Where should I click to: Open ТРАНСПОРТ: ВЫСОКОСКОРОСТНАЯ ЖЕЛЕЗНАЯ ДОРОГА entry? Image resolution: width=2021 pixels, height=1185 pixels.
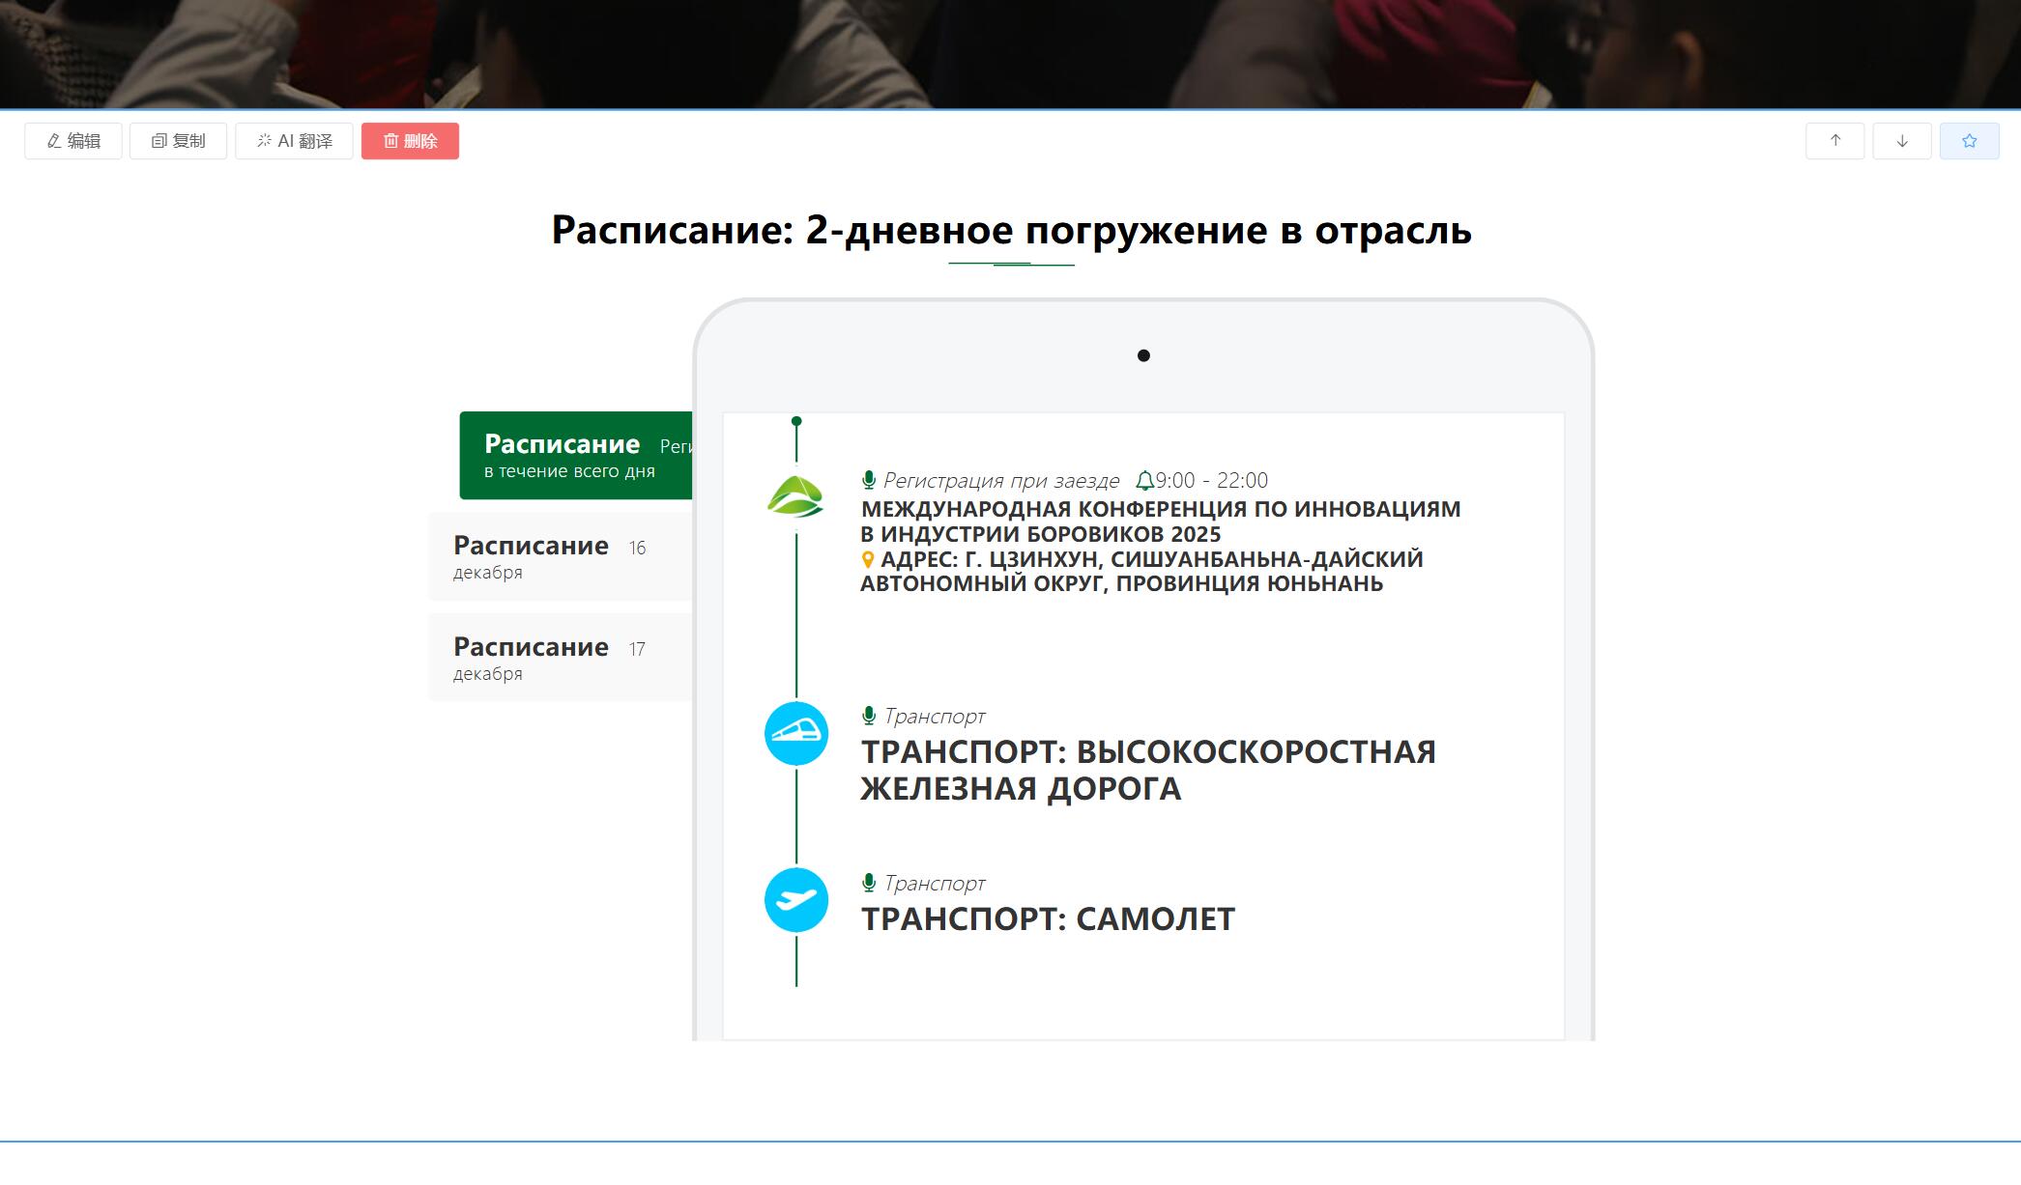click(x=1147, y=770)
